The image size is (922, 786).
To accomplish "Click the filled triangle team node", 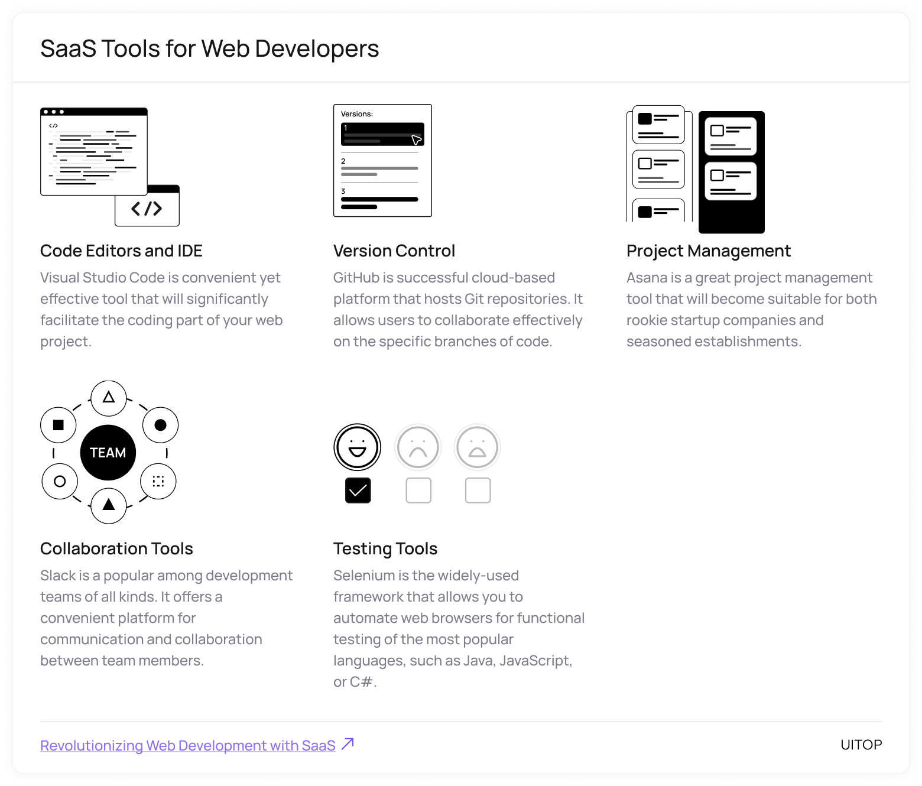I will tap(109, 506).
